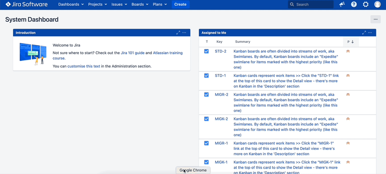This screenshot has height=174, width=386.
Task: Open the Projects dropdown menu
Action: 97,4
